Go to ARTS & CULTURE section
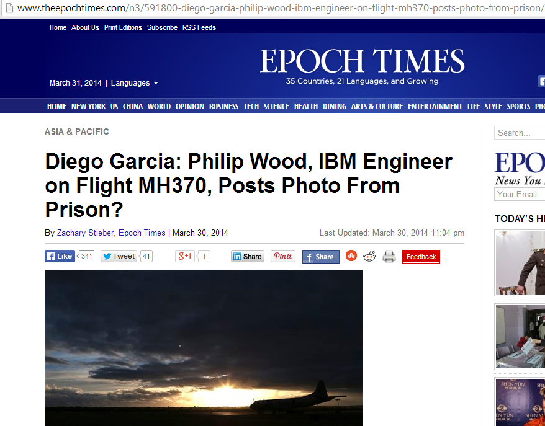 (x=377, y=107)
